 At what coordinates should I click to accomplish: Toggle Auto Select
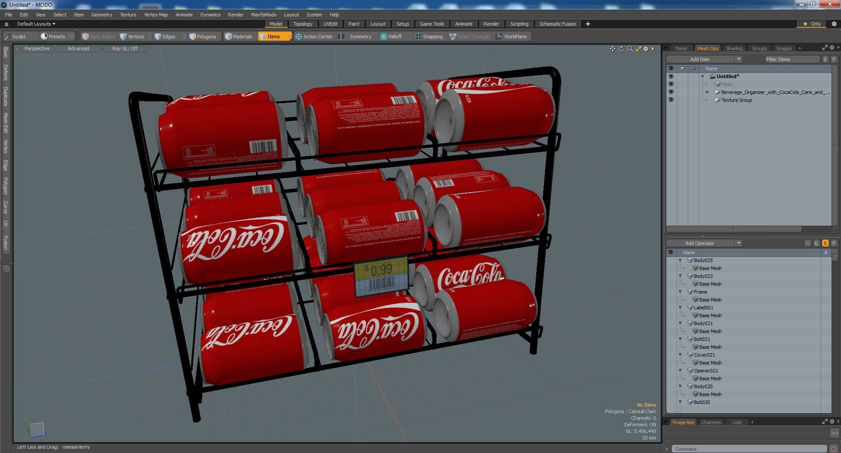tap(98, 37)
